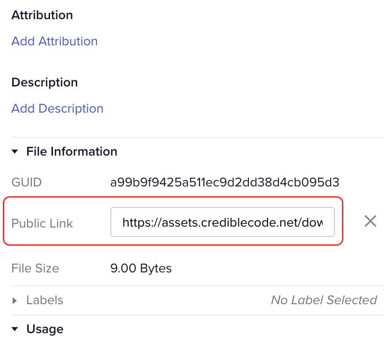Click the File Size value 9.00 Bytes
Screen dimensions: 385x342
click(x=142, y=268)
